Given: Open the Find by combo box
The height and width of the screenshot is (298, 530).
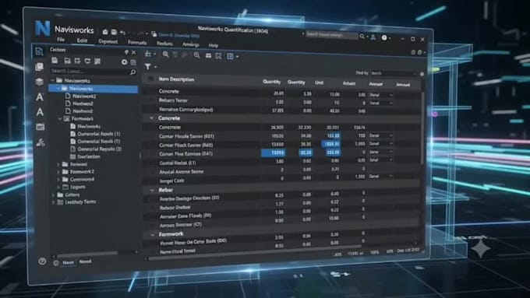Looking at the screenshot, I should (394, 73).
